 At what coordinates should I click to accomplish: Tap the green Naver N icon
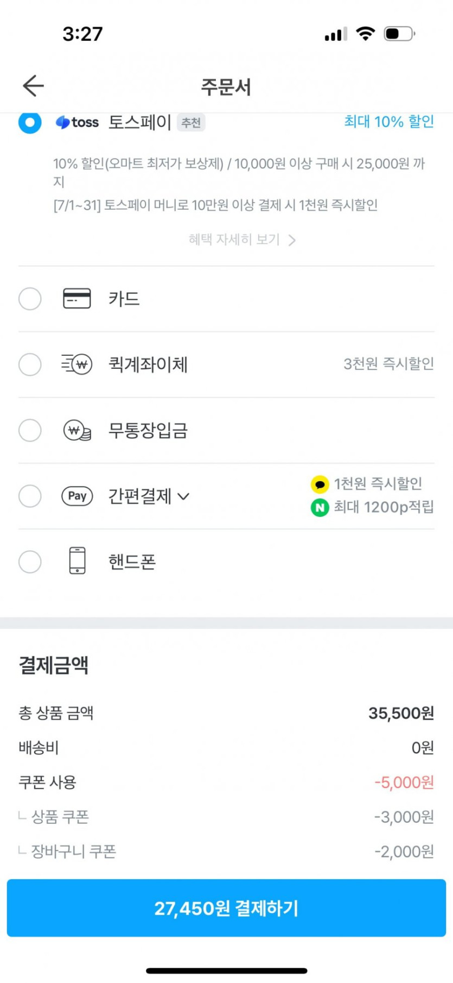click(320, 507)
